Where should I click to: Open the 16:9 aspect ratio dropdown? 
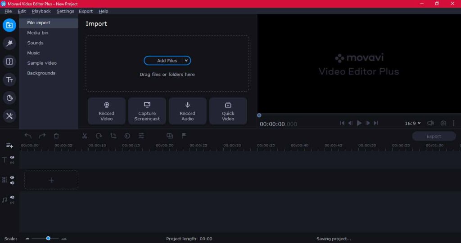click(412, 123)
